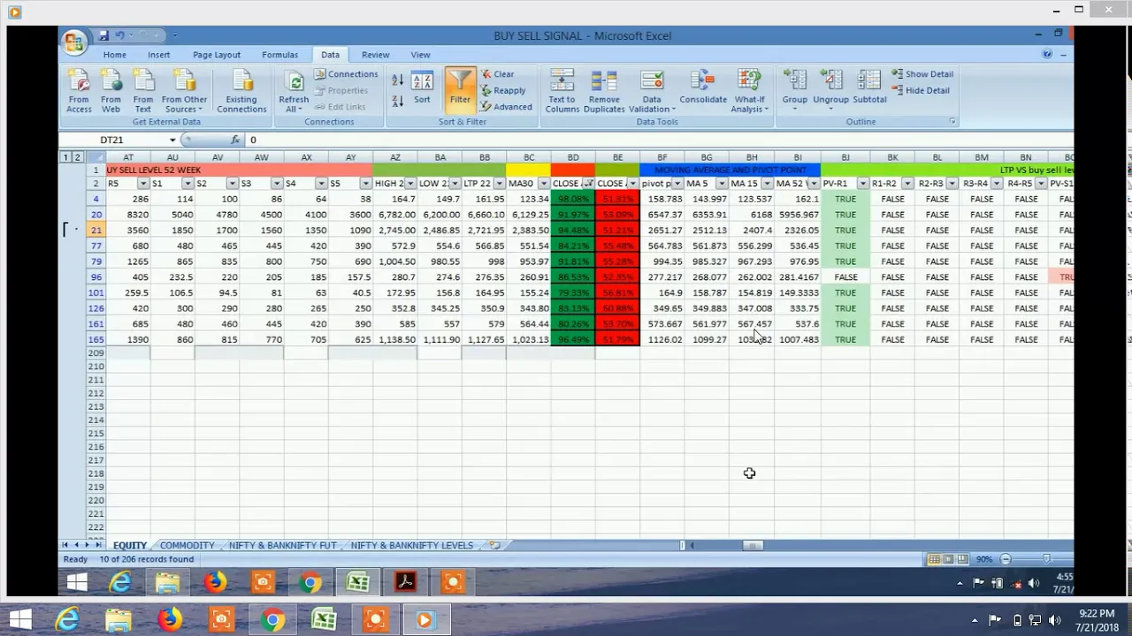Open Data Validation dropdown
The width and height of the screenshot is (1132, 636).
tap(652, 104)
